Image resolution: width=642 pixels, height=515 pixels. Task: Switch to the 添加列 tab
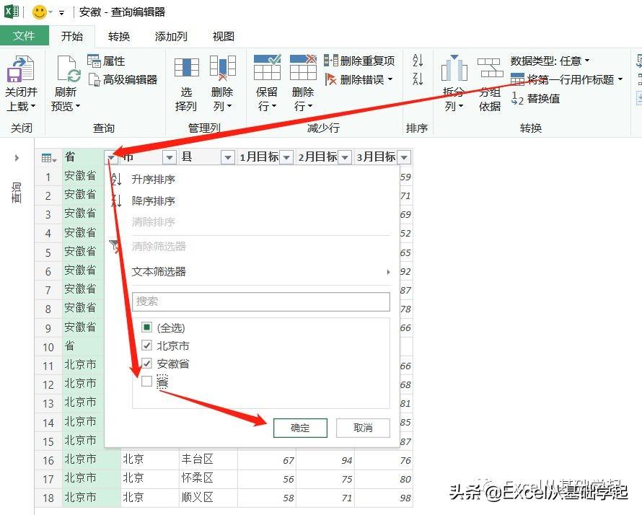pyautogui.click(x=172, y=37)
